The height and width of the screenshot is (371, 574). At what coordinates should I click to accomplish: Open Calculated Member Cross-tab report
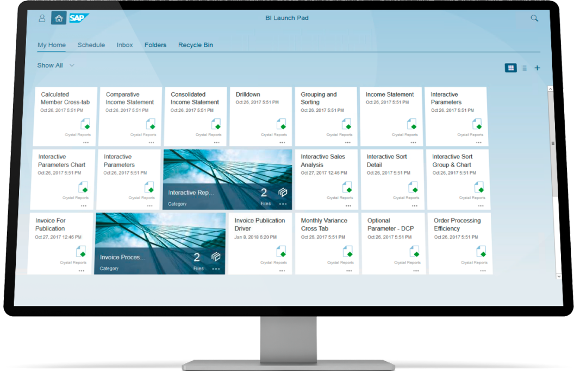[x=65, y=116]
